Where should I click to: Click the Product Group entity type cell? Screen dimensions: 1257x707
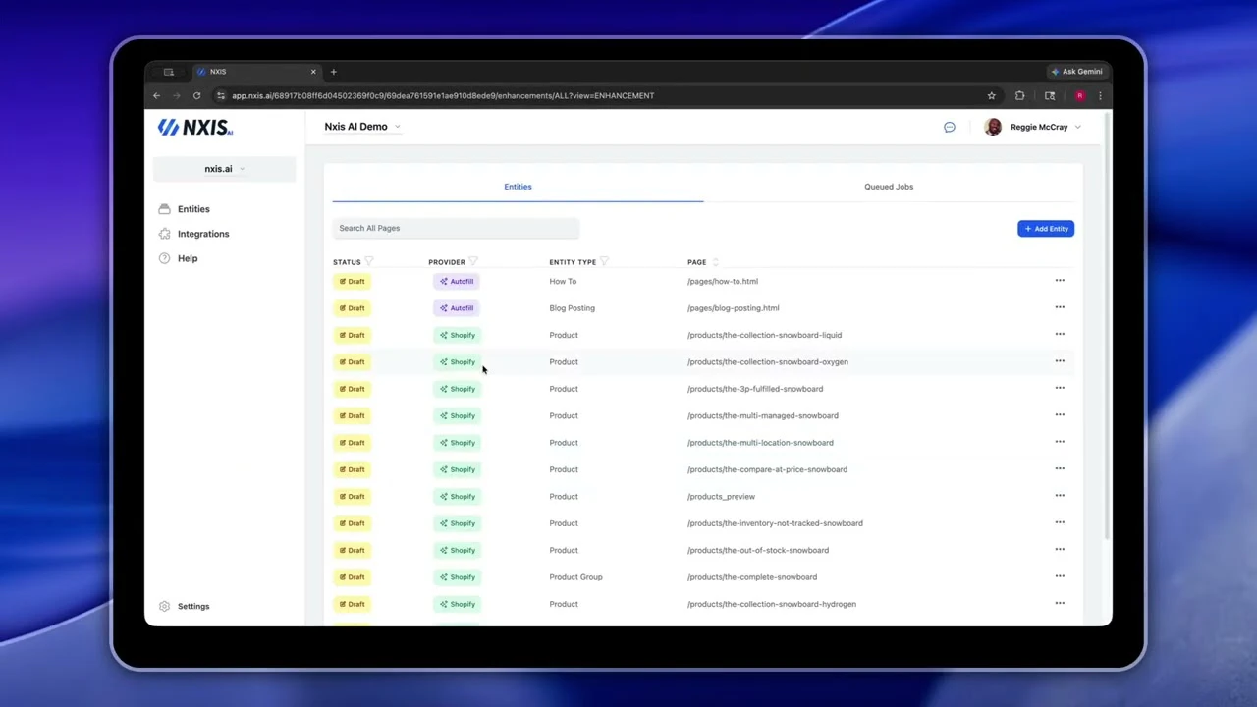point(575,577)
